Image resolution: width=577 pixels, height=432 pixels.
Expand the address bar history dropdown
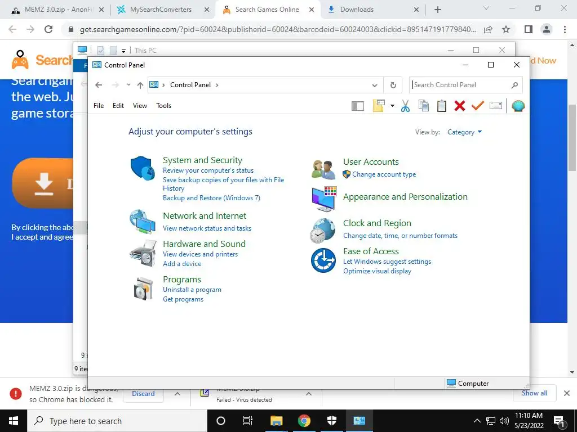click(375, 85)
